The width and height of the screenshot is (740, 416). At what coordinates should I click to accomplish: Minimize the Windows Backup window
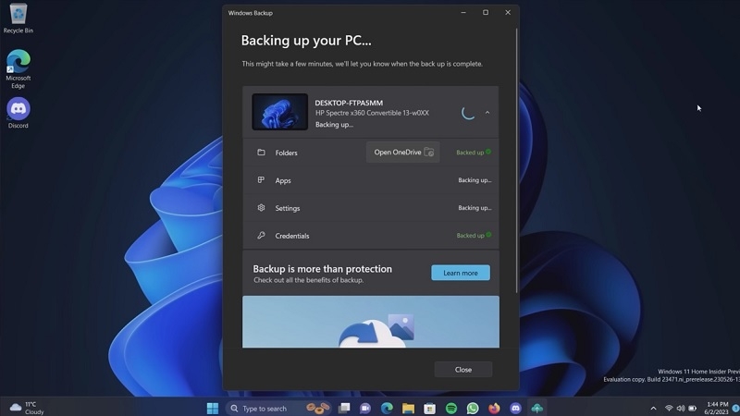click(x=463, y=13)
